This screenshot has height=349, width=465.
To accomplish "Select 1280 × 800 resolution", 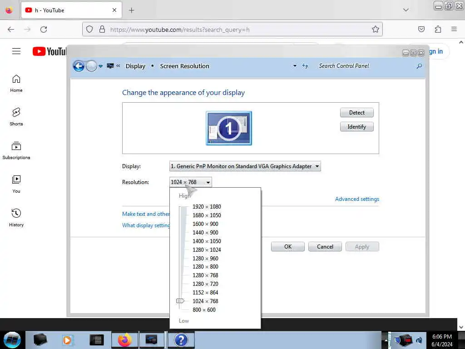I will point(205,266).
